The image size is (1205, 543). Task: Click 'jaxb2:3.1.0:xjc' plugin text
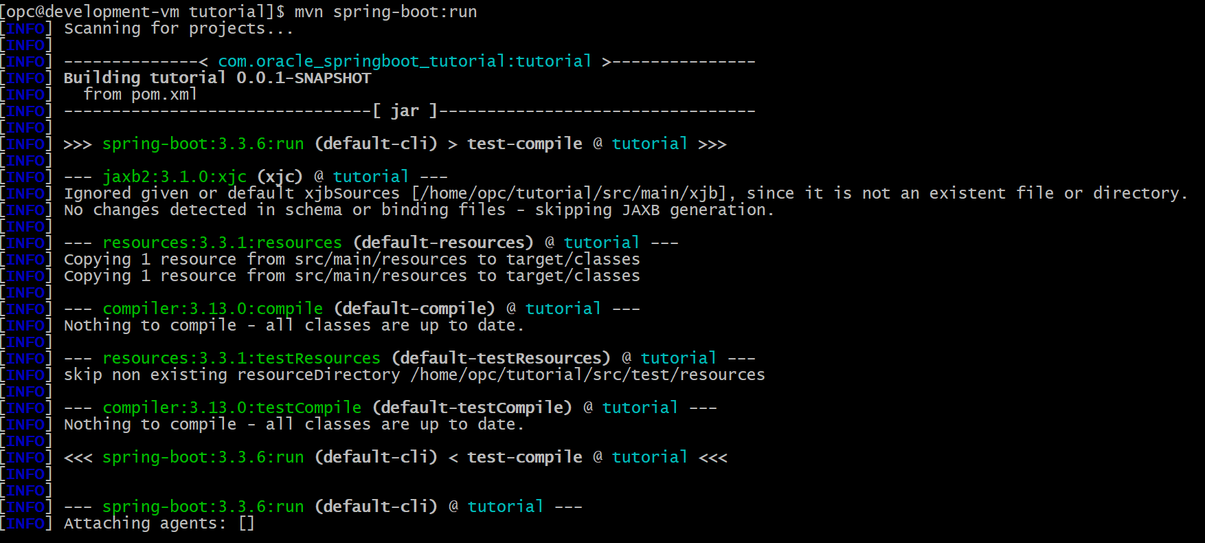pyautogui.click(x=174, y=177)
